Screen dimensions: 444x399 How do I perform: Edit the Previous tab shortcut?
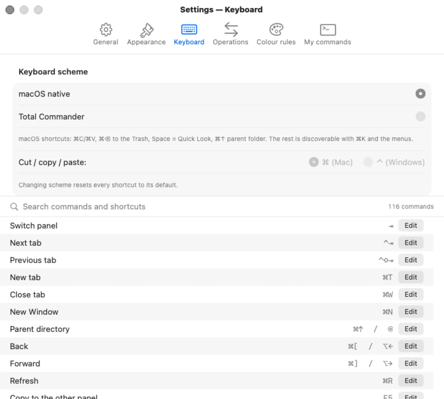[x=411, y=260]
